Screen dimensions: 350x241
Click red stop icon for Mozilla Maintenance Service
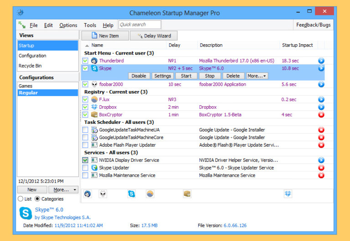click(x=321, y=175)
